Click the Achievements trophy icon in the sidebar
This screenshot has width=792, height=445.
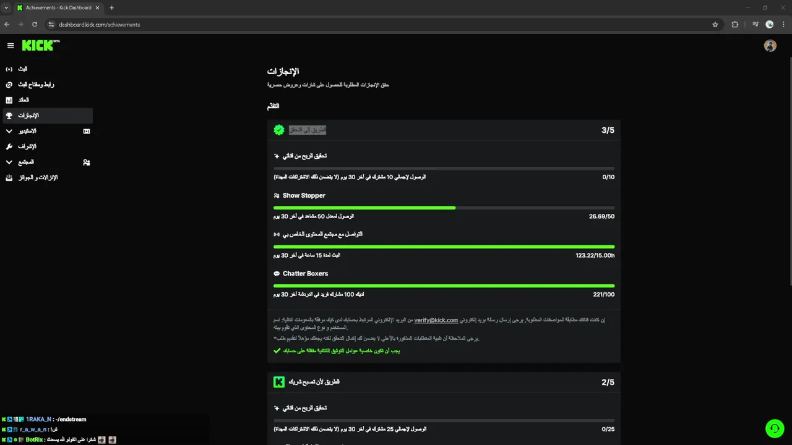click(9, 116)
